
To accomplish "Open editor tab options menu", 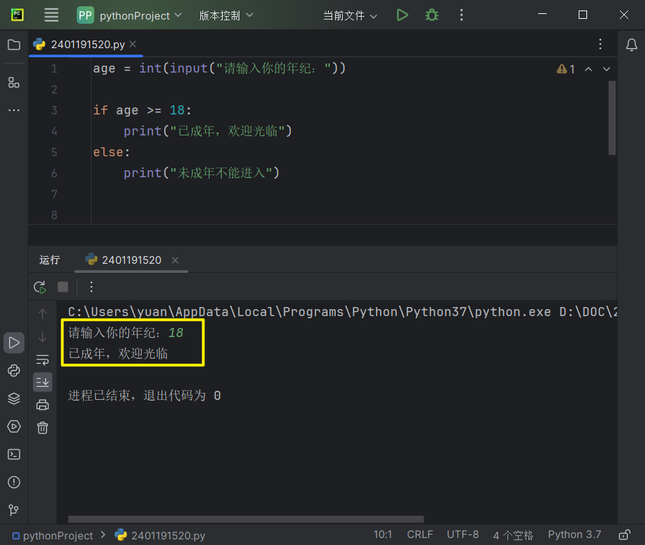I will click(x=600, y=44).
